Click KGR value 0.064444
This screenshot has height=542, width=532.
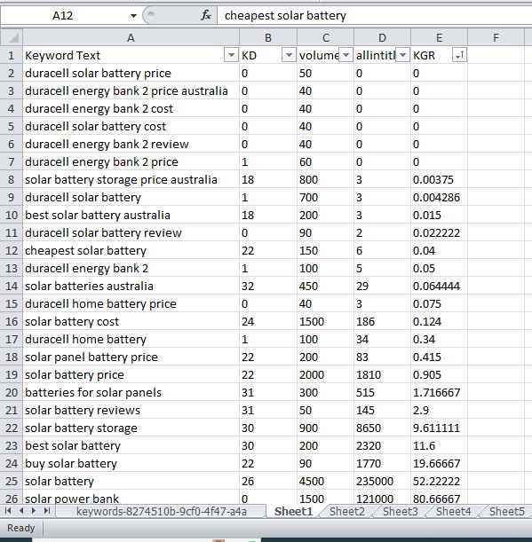[439, 286]
